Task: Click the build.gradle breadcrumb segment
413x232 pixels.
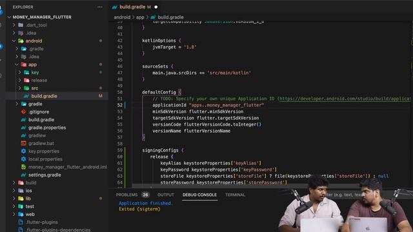Action: [170, 17]
